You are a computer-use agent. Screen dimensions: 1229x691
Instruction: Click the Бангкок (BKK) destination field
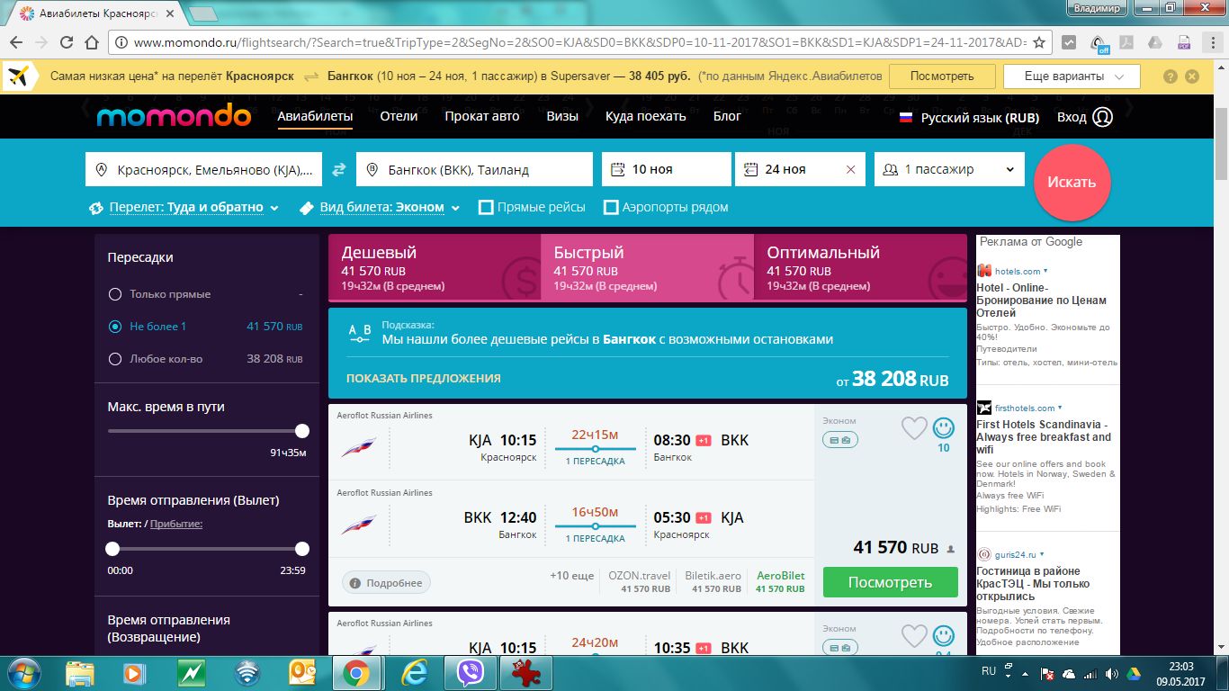(474, 169)
